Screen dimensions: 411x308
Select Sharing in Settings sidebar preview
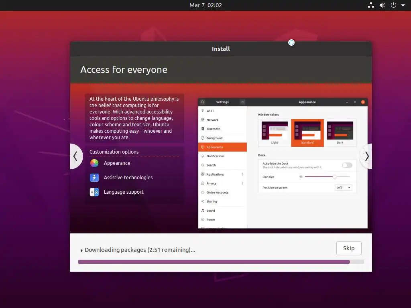coord(222,202)
